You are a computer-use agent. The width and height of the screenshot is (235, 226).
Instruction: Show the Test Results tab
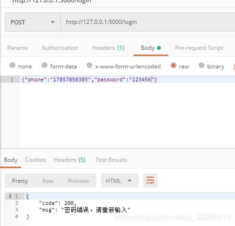111,160
